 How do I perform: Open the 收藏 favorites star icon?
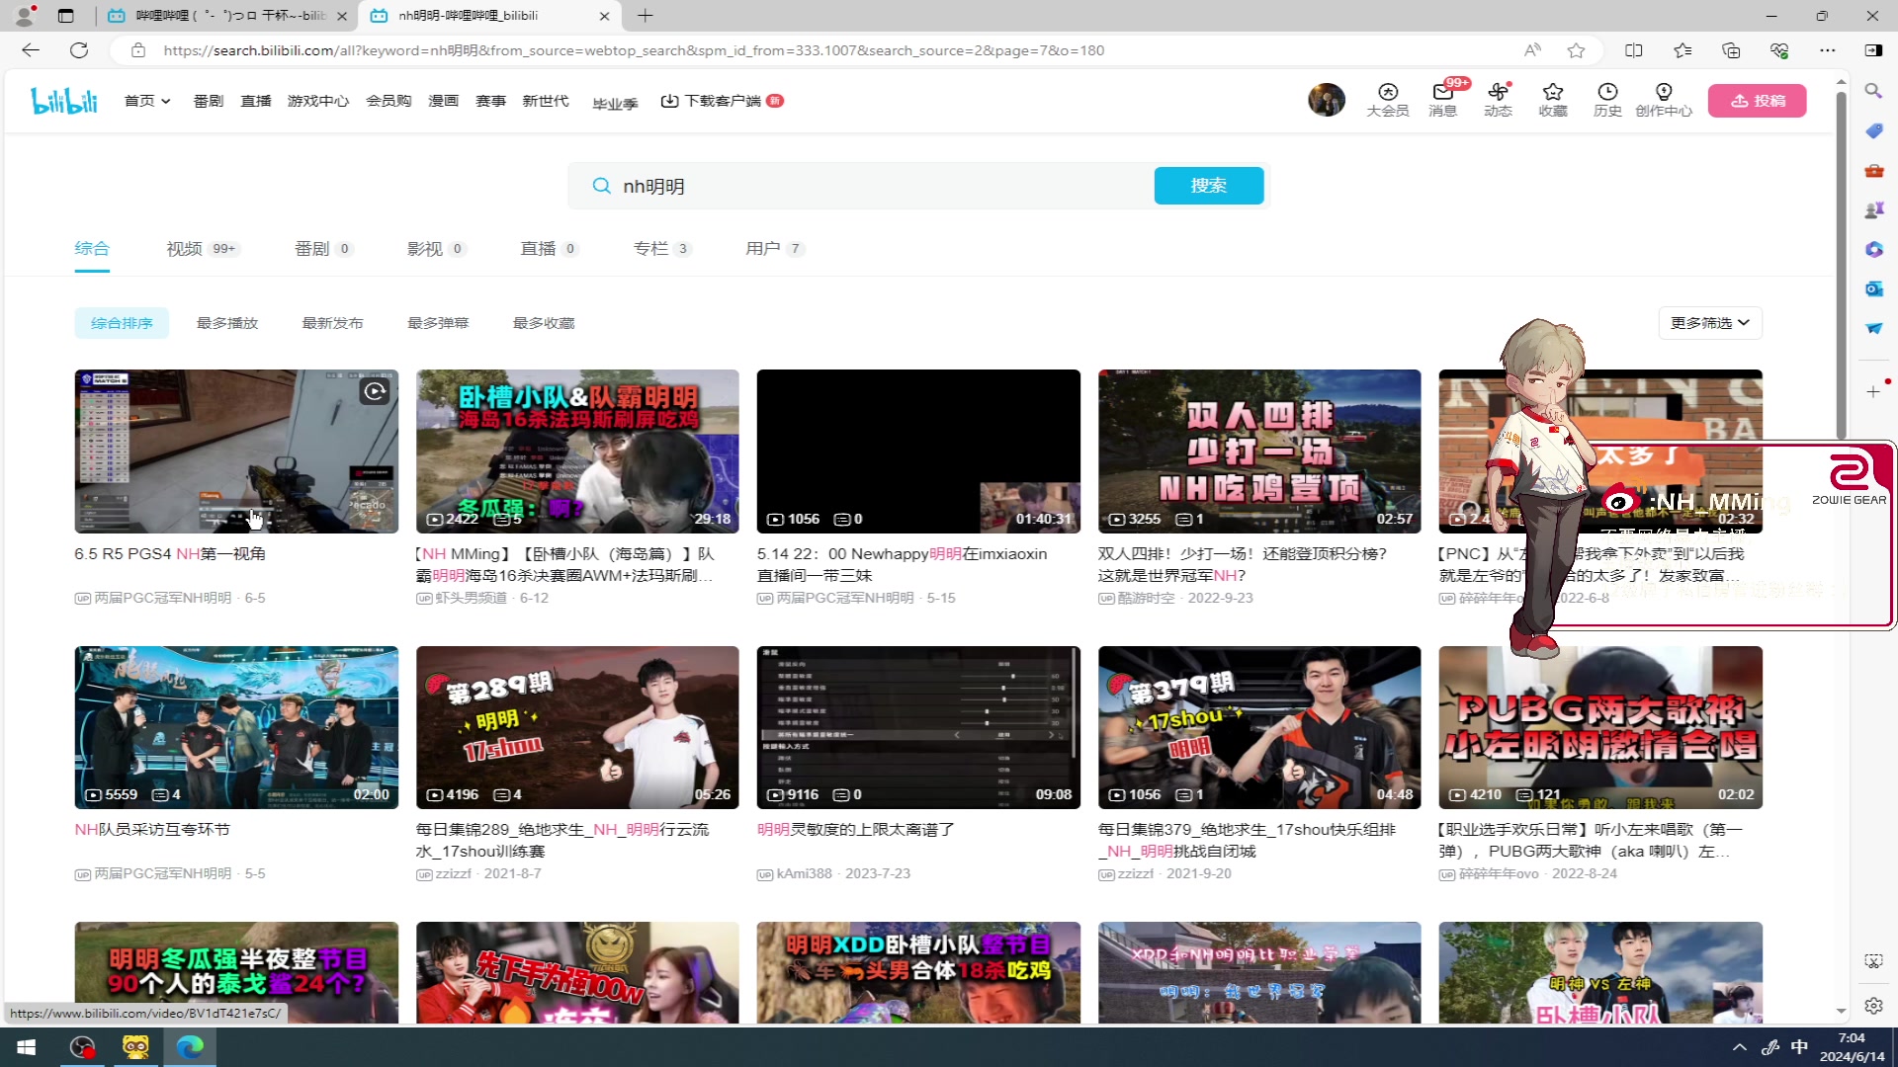(1552, 100)
